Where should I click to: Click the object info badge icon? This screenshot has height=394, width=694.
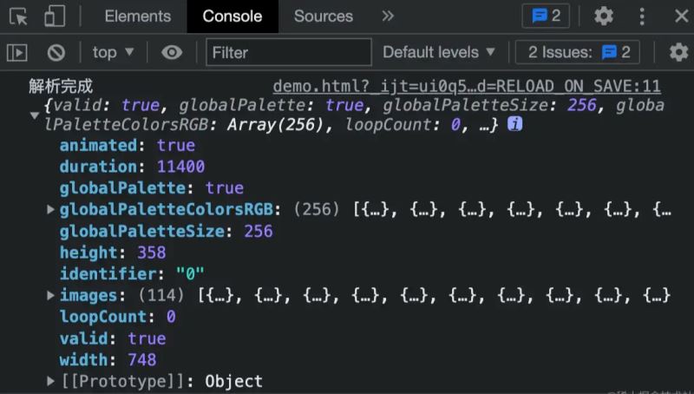point(514,125)
